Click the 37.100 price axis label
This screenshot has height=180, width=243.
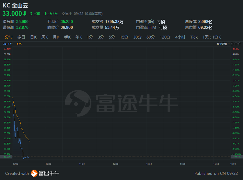click(7, 49)
